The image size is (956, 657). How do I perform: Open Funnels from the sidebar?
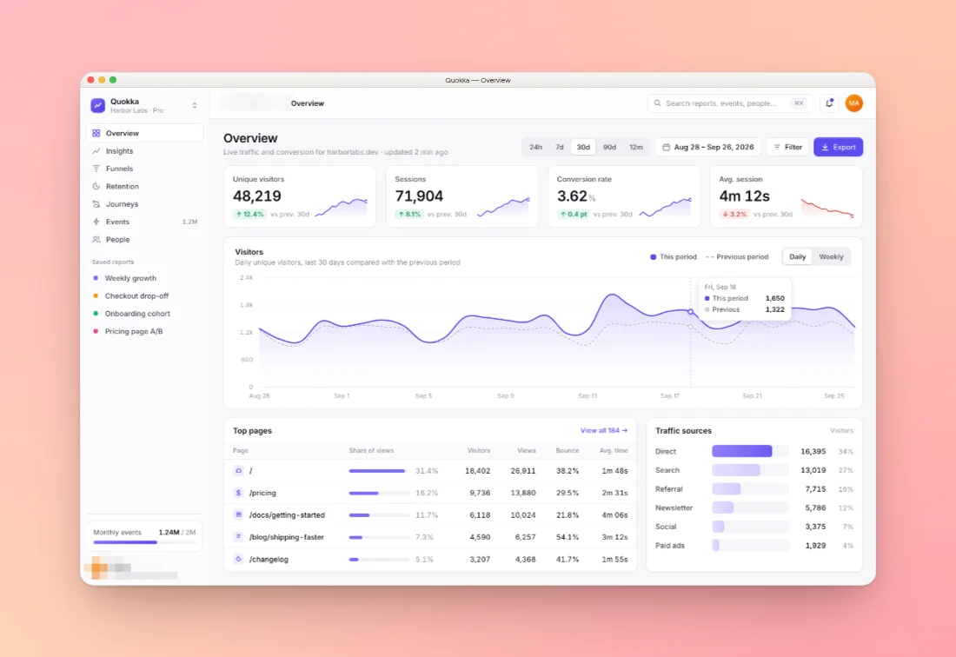tap(144, 169)
